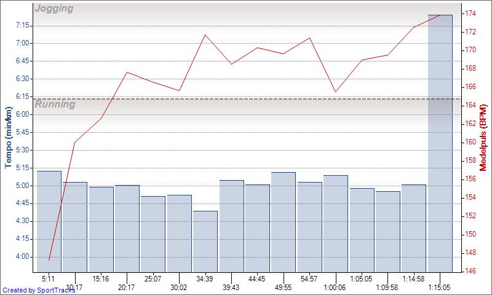Click the heart rate line's lowest point

point(49,260)
